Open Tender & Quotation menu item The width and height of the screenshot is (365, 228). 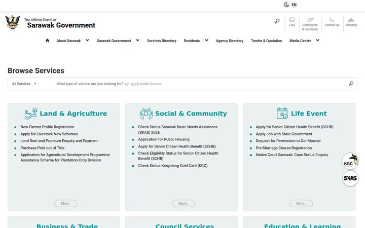point(266,41)
